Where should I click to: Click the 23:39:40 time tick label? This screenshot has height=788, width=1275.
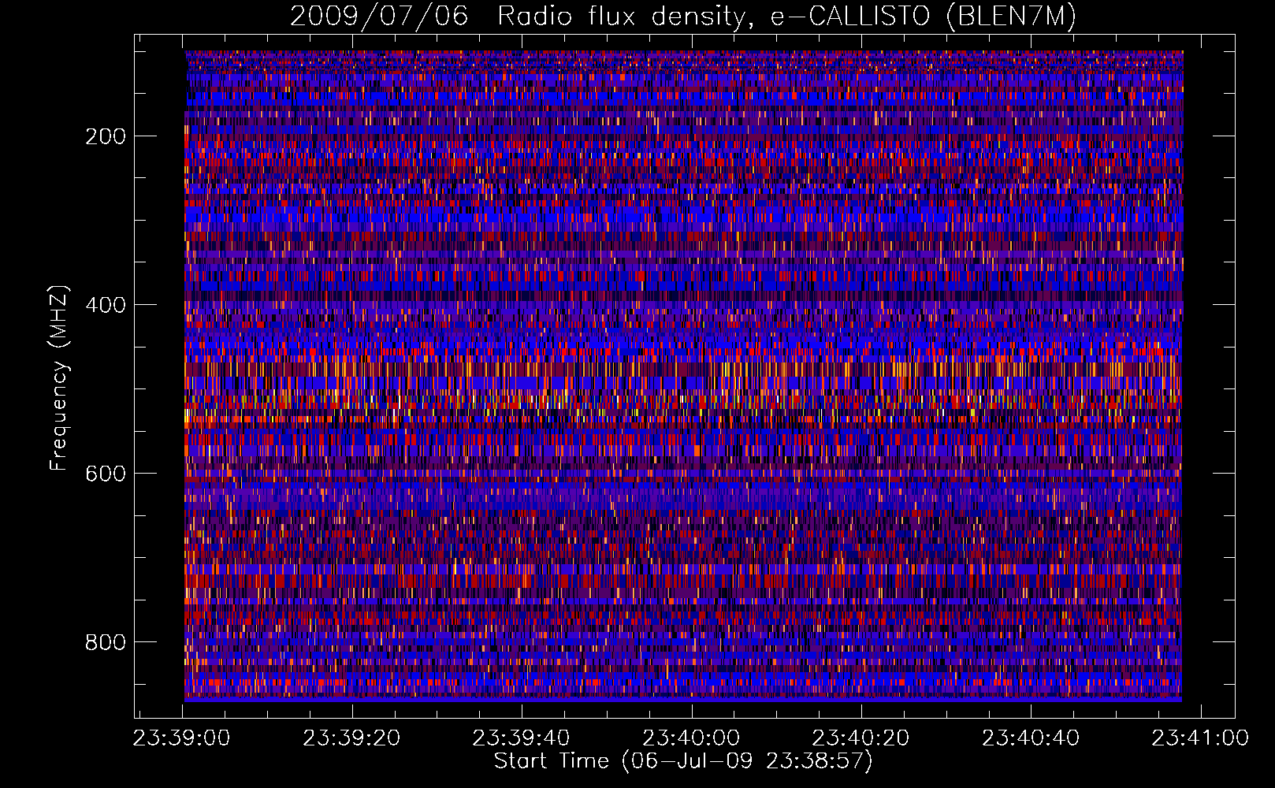(x=522, y=738)
